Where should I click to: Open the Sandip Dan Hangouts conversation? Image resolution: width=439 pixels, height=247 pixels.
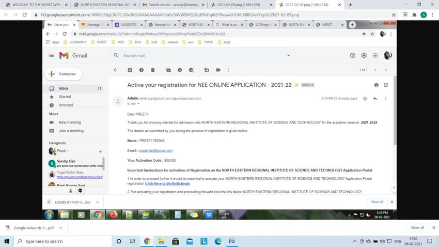tap(75, 163)
